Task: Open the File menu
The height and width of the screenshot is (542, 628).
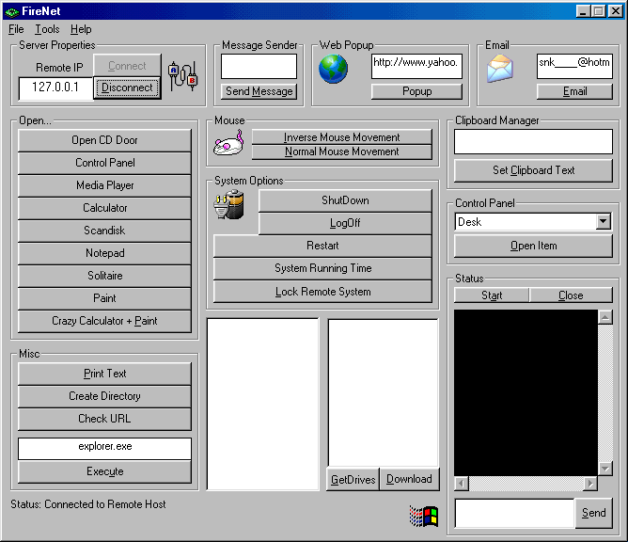Action: (x=16, y=29)
